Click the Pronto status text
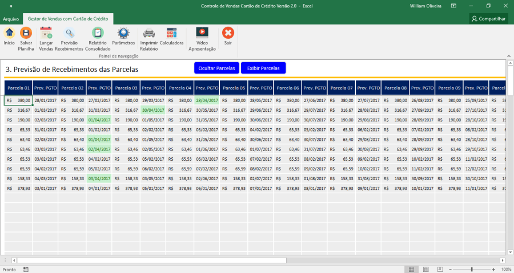The height and width of the screenshot is (273, 514). (x=9, y=270)
